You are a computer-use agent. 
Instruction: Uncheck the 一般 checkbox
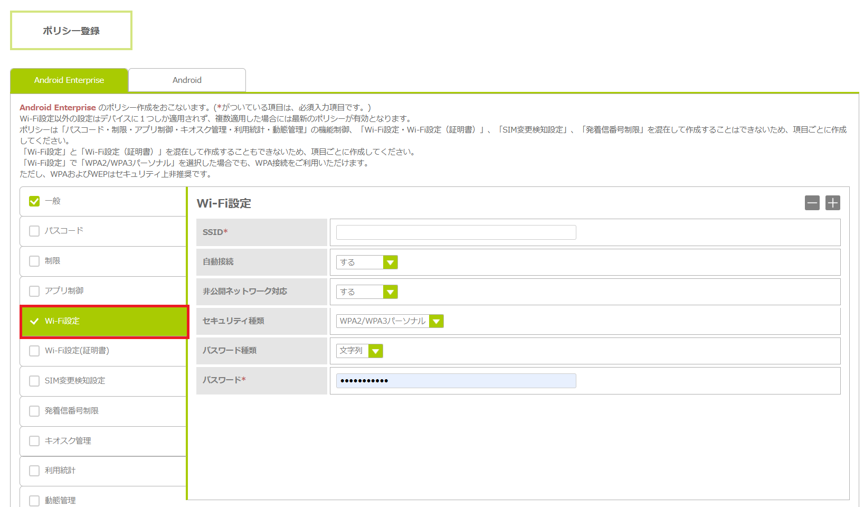tap(34, 201)
